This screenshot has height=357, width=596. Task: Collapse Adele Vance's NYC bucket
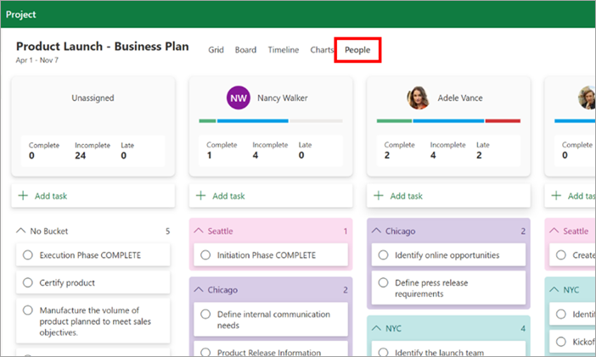[376, 327]
